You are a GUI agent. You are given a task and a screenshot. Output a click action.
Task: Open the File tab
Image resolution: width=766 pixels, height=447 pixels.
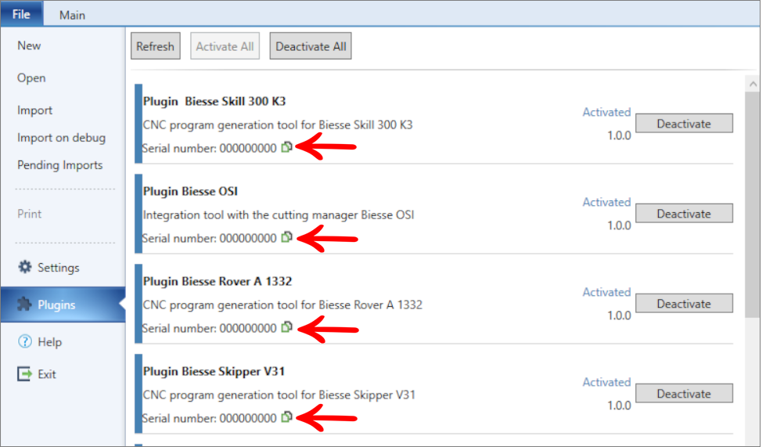21,14
